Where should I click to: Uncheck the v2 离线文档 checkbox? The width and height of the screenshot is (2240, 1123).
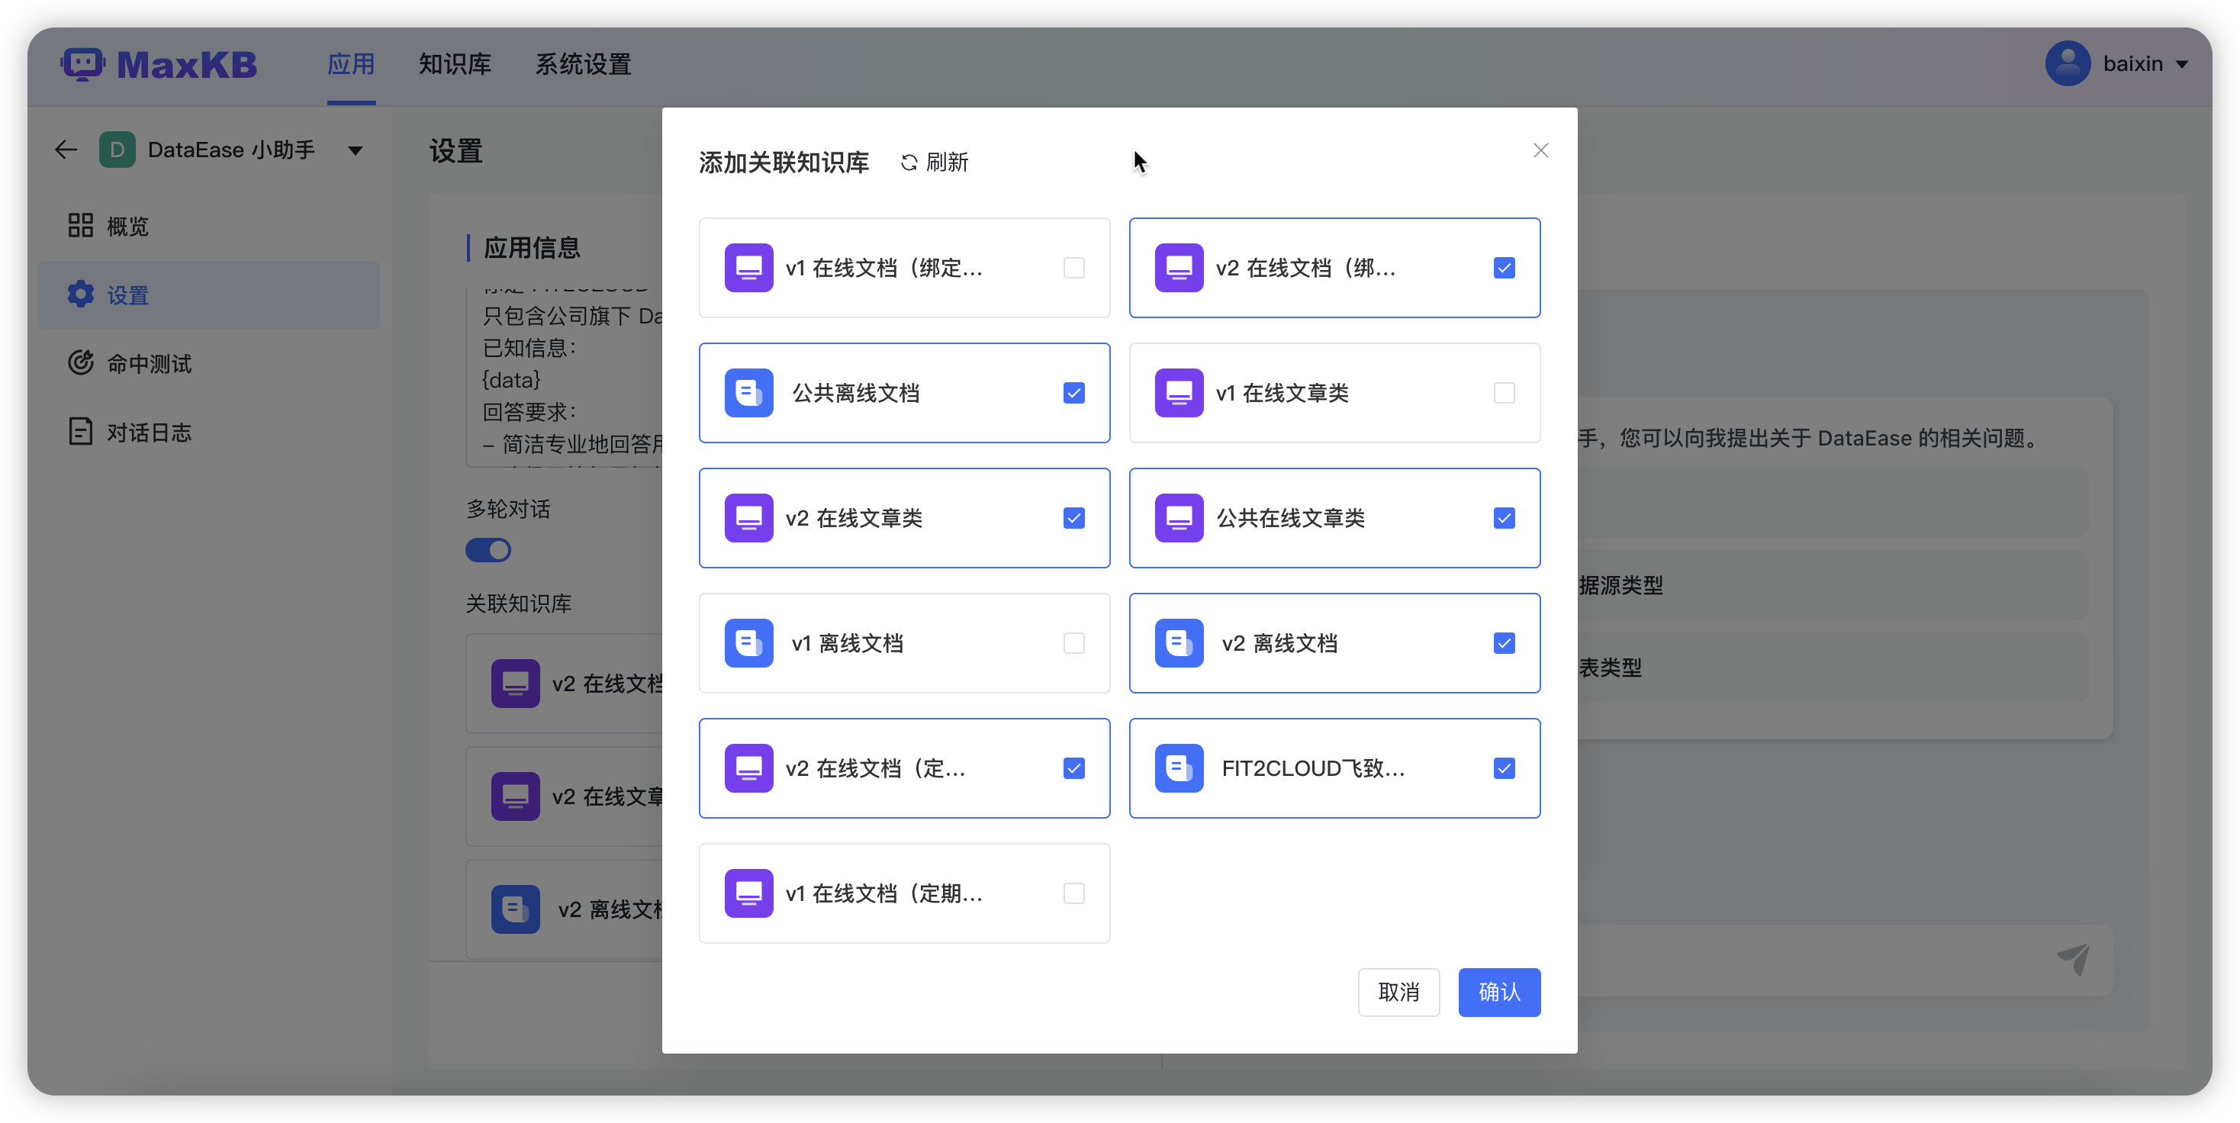[x=1504, y=643]
